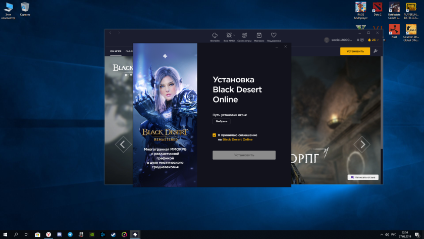Open Telegram from the taskbar
424x239 pixels.
click(x=70, y=234)
